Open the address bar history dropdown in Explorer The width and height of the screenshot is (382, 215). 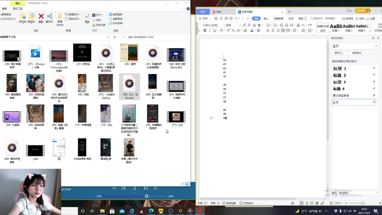(108, 37)
